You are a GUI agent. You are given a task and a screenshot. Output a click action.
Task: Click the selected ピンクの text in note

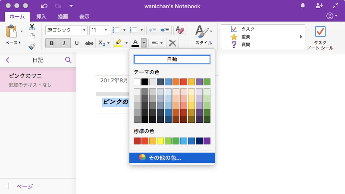(116, 102)
